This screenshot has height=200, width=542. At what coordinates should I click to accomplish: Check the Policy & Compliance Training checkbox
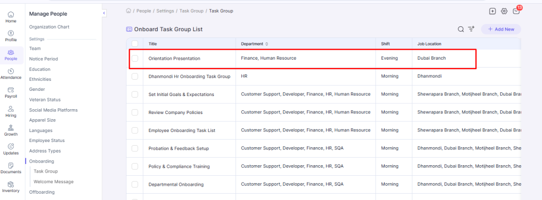[135, 166]
